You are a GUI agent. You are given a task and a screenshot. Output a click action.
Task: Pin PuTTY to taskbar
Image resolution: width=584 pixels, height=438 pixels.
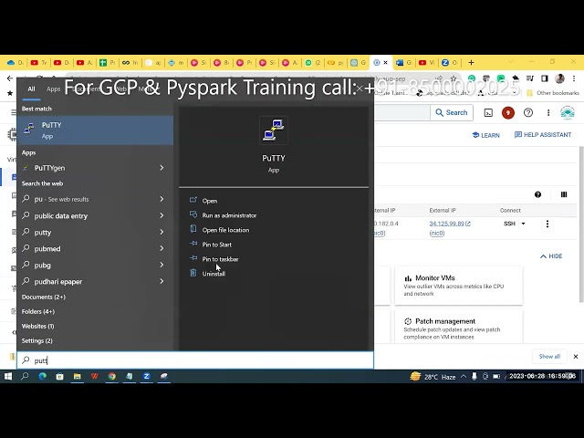tap(220, 259)
